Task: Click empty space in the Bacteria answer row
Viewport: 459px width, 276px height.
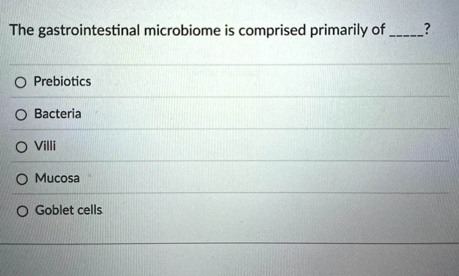Action: coord(264,113)
